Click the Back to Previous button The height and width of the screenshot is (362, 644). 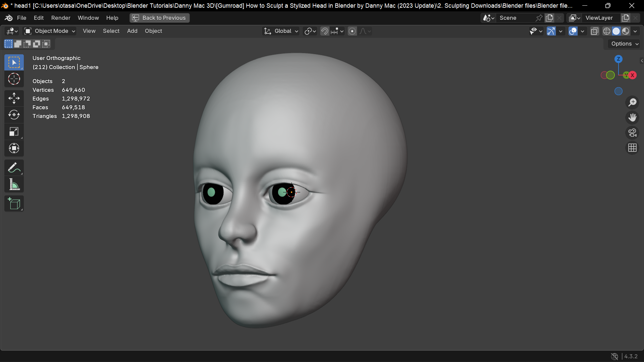coord(160,18)
